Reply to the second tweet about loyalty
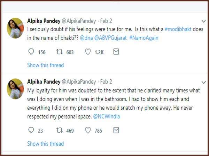Screen dimensions: 209x156 (x=31, y=131)
